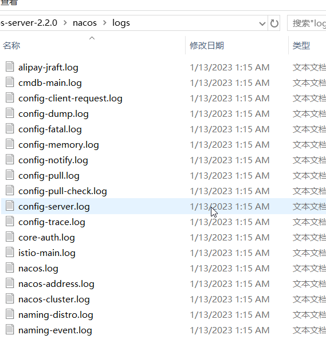Viewport: 326px width, 339px height.
Task: Select the nacos-cluster.log file name
Action: (x=54, y=299)
